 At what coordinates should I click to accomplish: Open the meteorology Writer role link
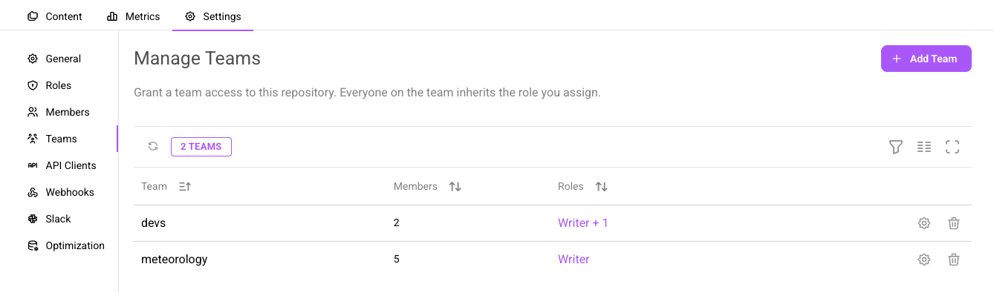[x=574, y=260]
